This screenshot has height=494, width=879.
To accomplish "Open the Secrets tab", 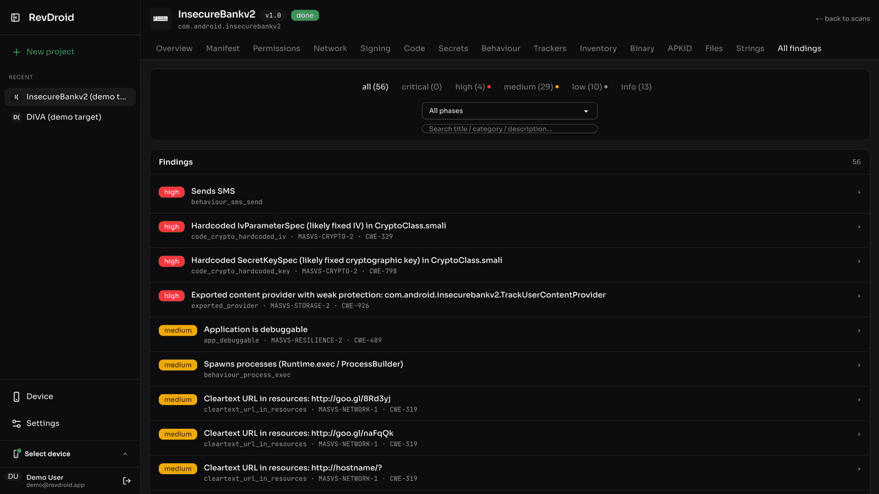I will tap(453, 49).
